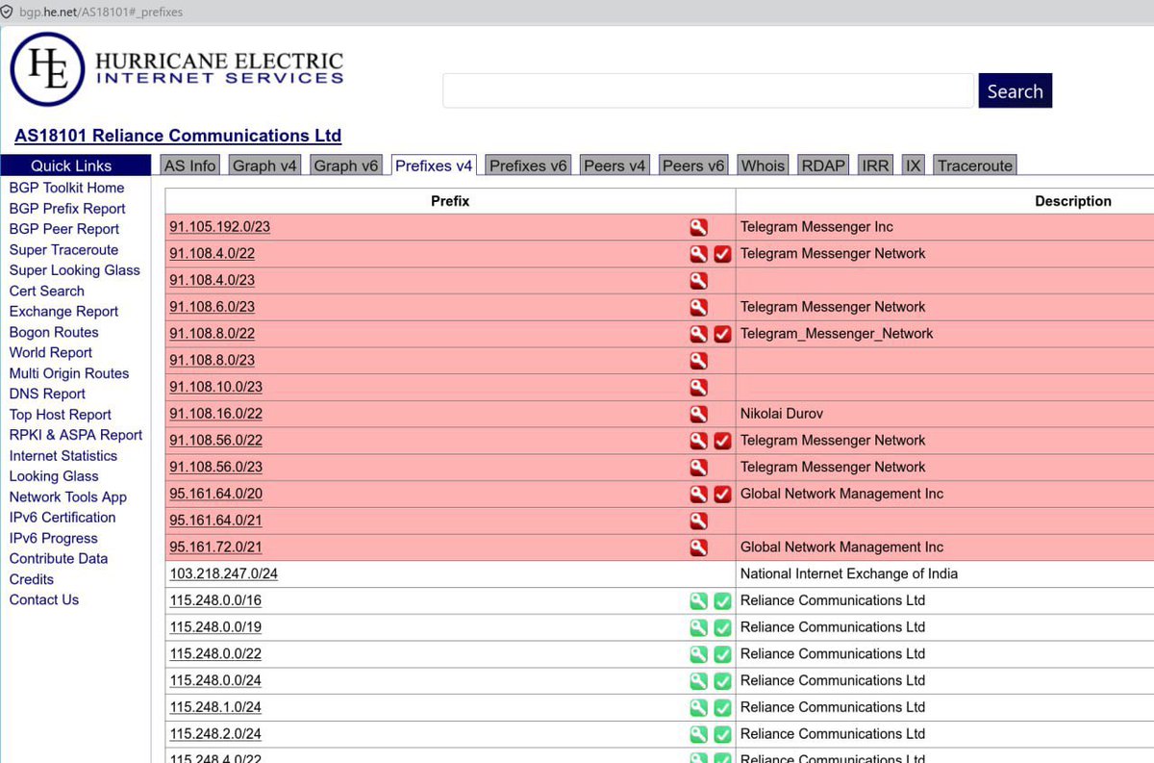This screenshot has width=1154, height=763.
Task: Select the Prefixes v4 tab
Action: (434, 165)
